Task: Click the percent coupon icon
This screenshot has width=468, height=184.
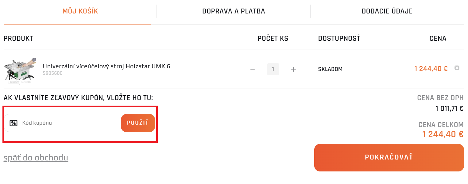Action: [14, 123]
